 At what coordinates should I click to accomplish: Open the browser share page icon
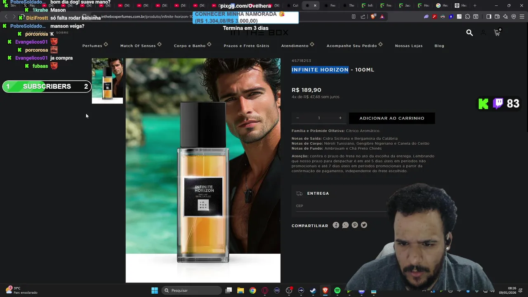coord(363,16)
